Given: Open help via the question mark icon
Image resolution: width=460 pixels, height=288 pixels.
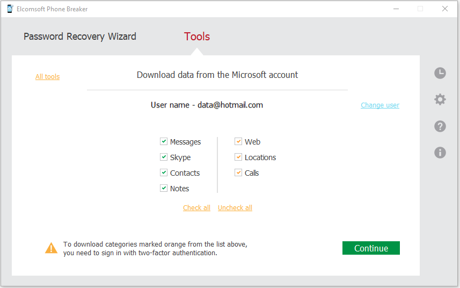Looking at the screenshot, I should click(440, 126).
